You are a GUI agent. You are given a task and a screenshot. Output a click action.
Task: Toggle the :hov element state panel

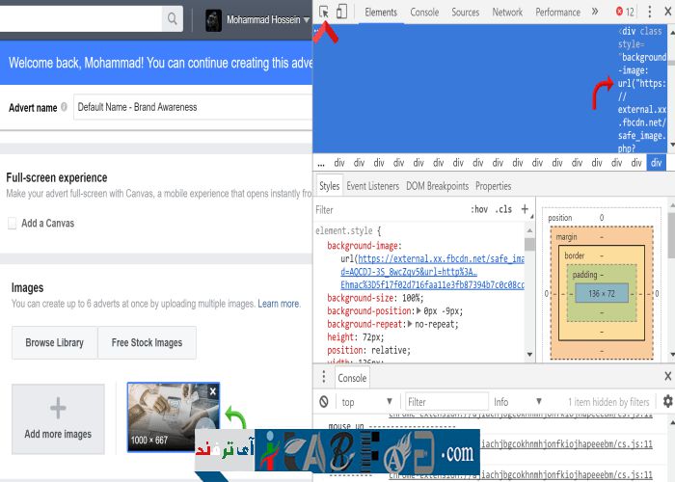pyautogui.click(x=479, y=209)
